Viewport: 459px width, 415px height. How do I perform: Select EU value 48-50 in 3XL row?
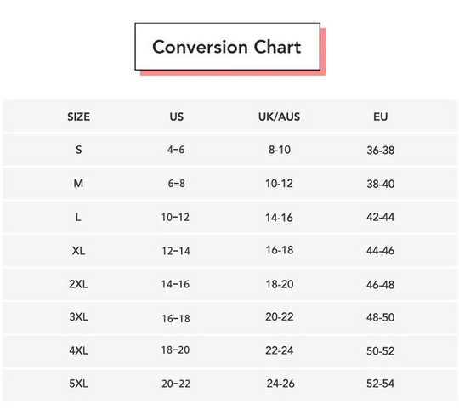click(381, 317)
